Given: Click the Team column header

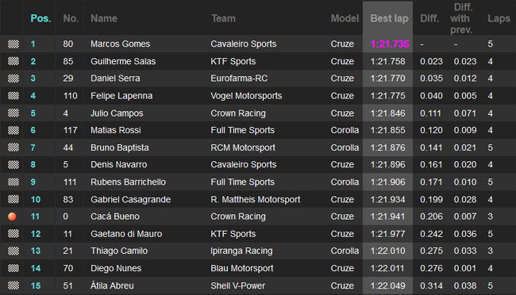Looking at the screenshot, I should click(223, 18).
